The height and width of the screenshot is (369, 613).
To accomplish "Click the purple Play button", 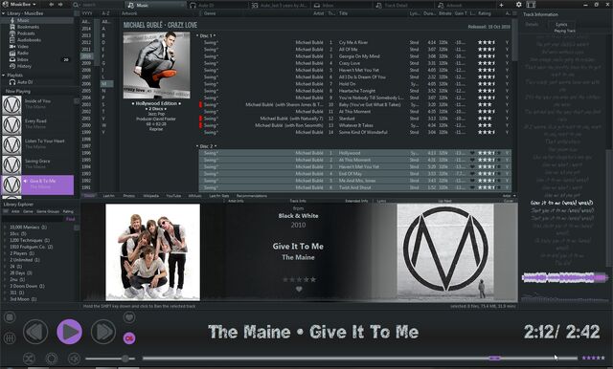I will (x=70, y=332).
